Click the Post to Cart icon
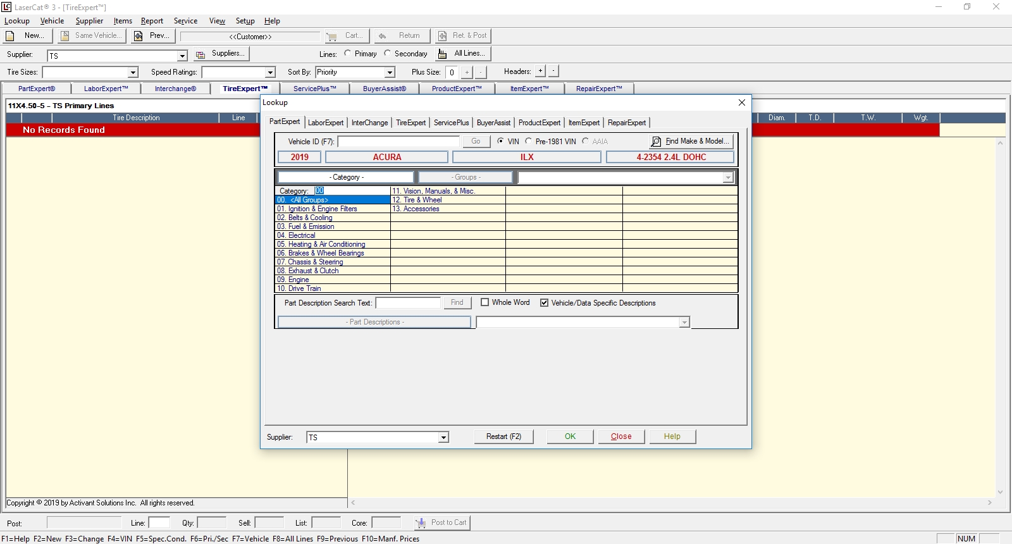The width and height of the screenshot is (1012, 544). pos(421,522)
